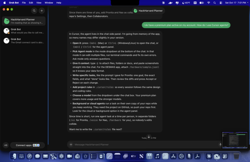Click the green user message about Cursor agents
Screen dimensions: 250x162
(186, 25)
